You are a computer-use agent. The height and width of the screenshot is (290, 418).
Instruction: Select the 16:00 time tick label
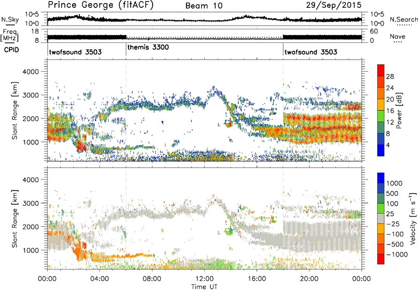(x=257, y=278)
